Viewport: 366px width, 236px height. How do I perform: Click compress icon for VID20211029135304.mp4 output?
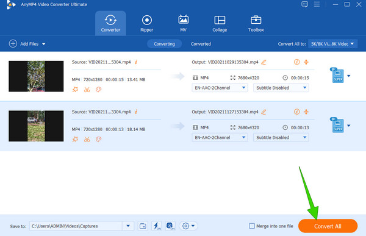(306, 62)
